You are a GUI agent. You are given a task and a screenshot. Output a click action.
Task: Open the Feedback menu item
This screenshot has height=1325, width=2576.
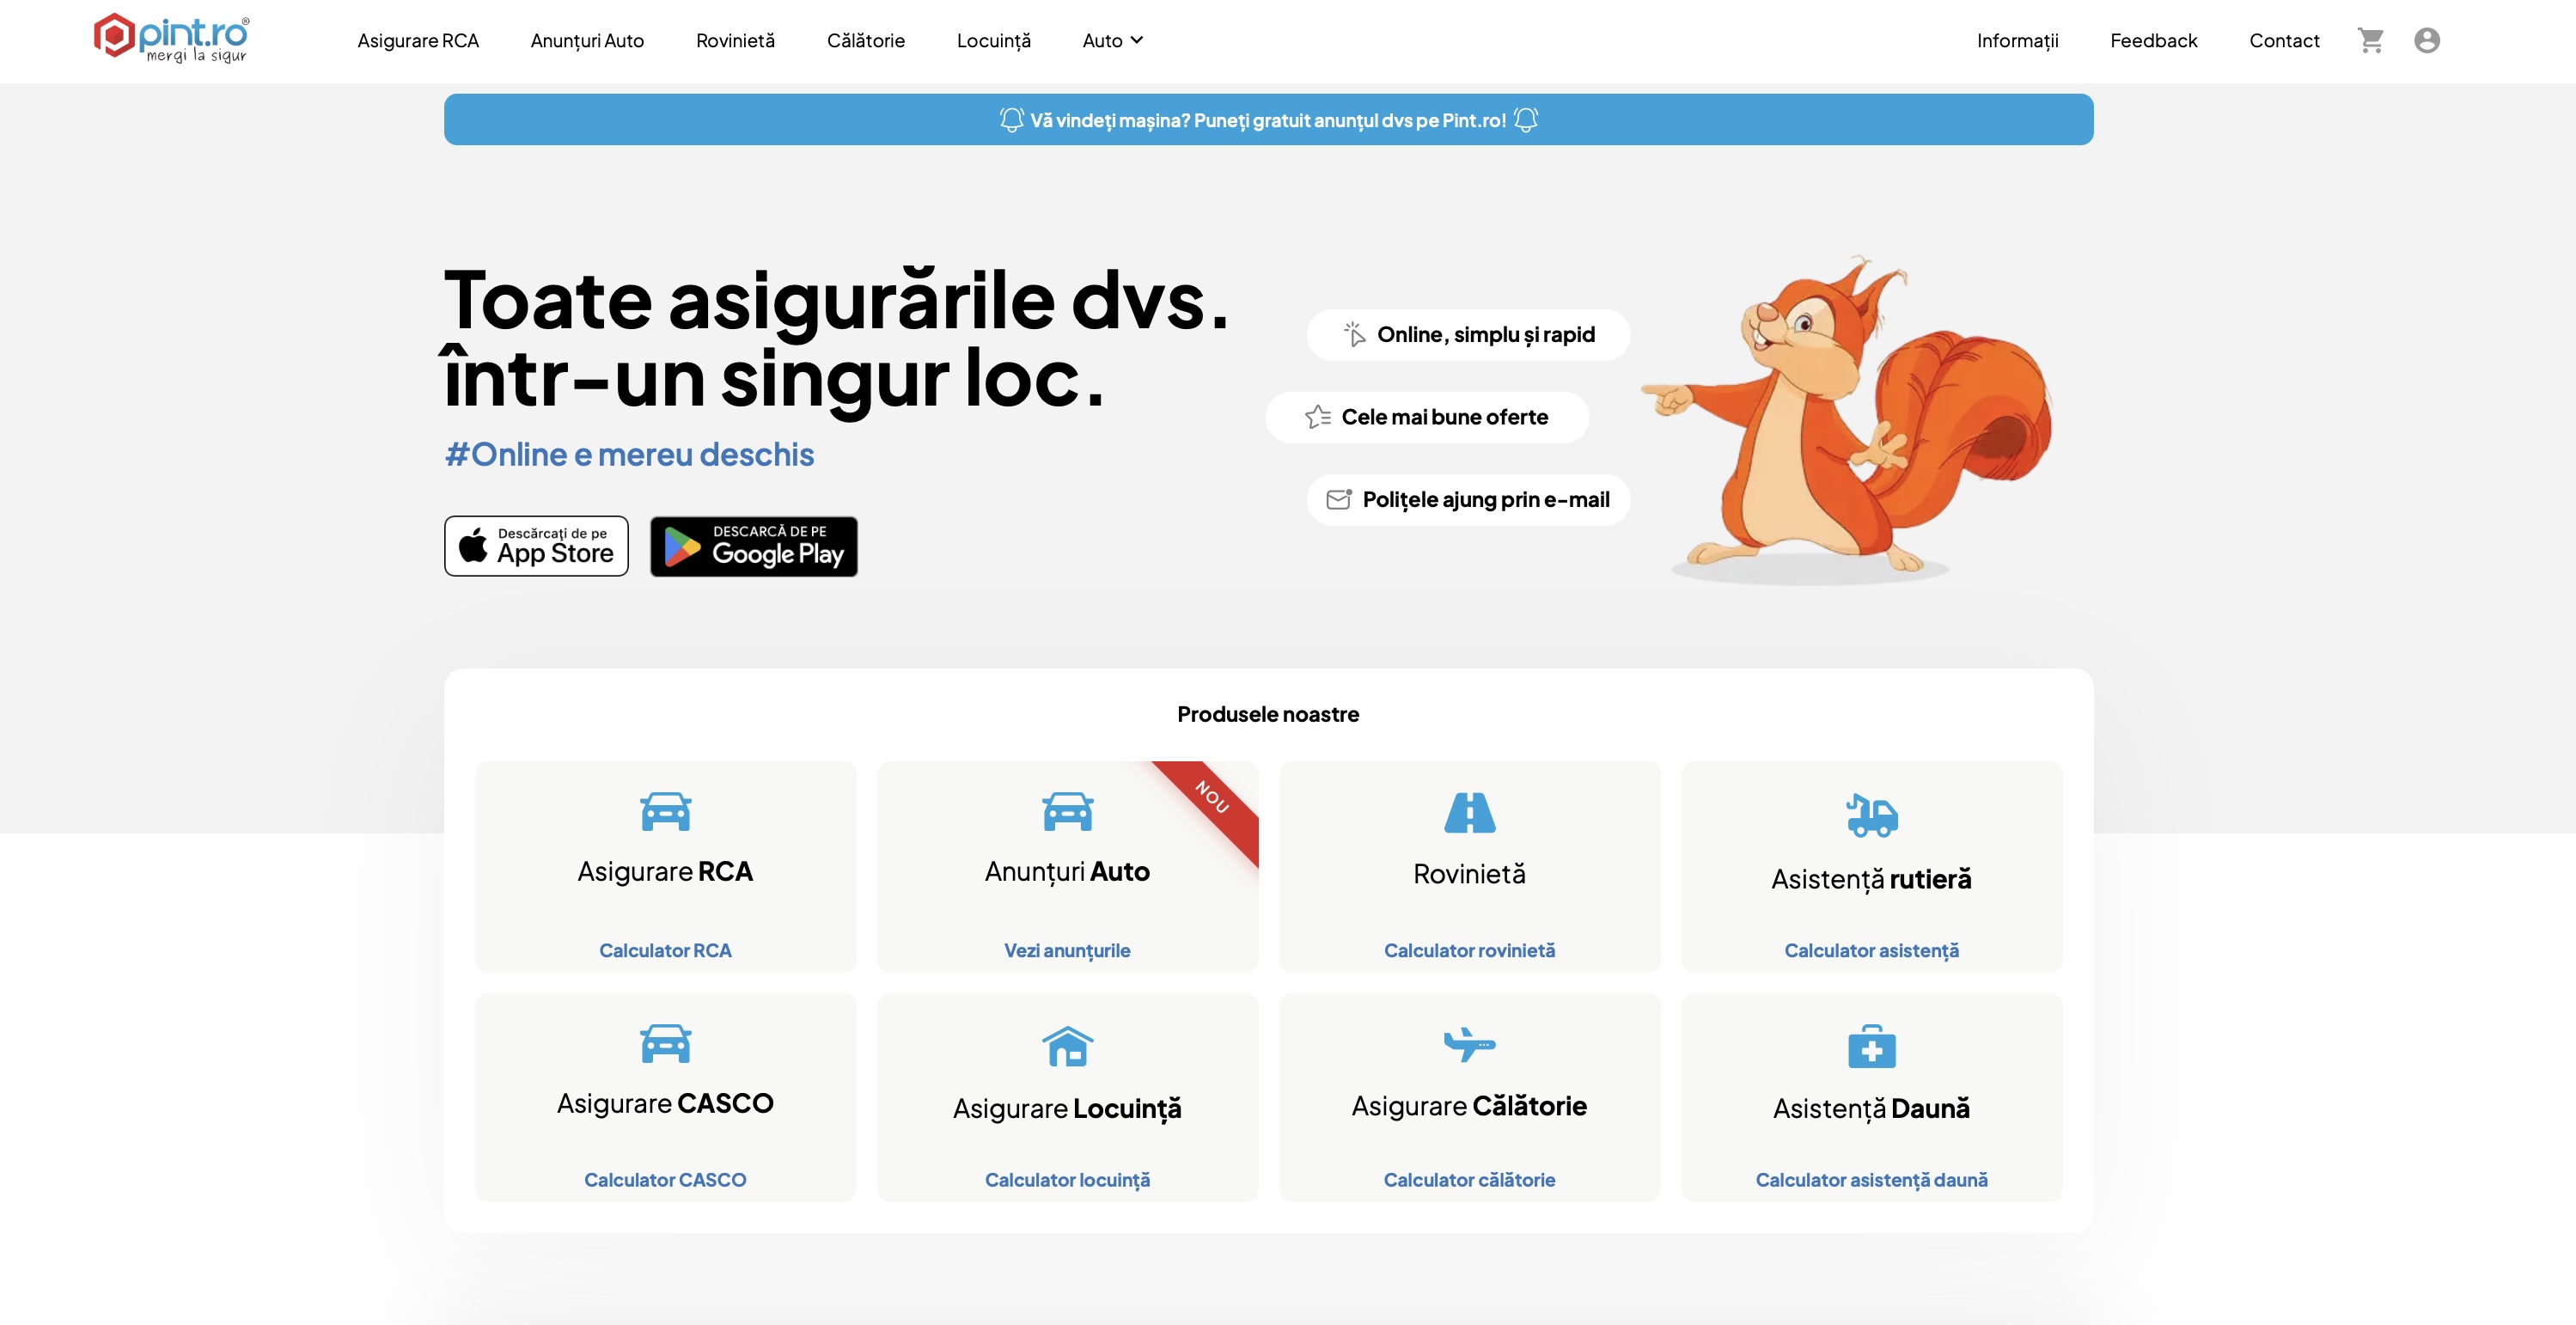tap(2153, 41)
